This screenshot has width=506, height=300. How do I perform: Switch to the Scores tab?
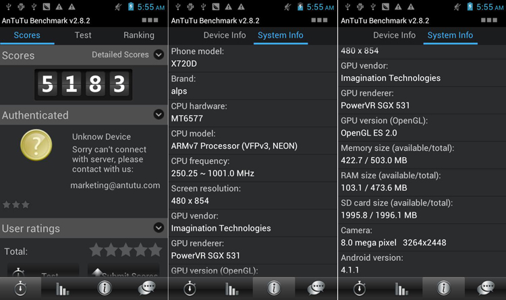pos(27,35)
